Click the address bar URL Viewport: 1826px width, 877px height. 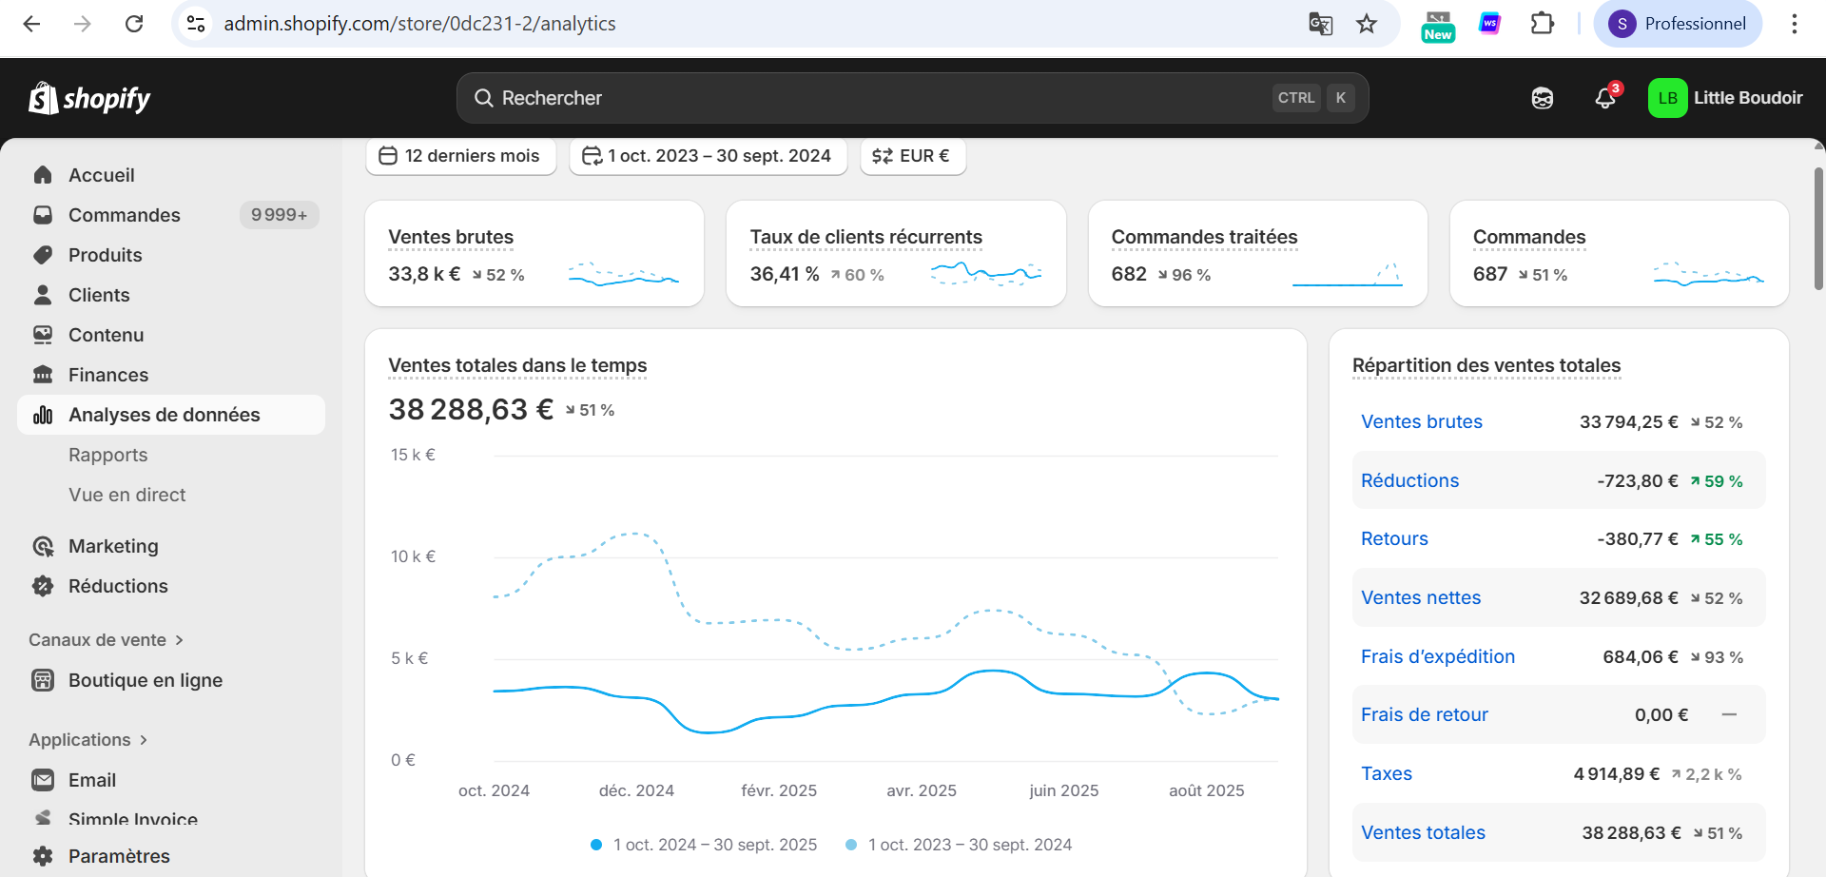point(419,24)
